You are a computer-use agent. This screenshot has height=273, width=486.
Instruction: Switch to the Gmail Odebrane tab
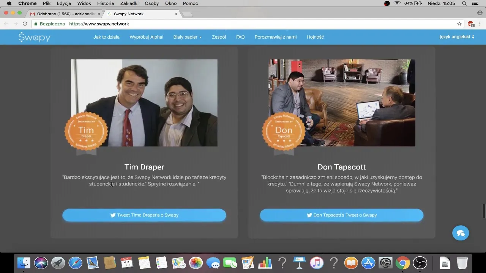(x=65, y=14)
